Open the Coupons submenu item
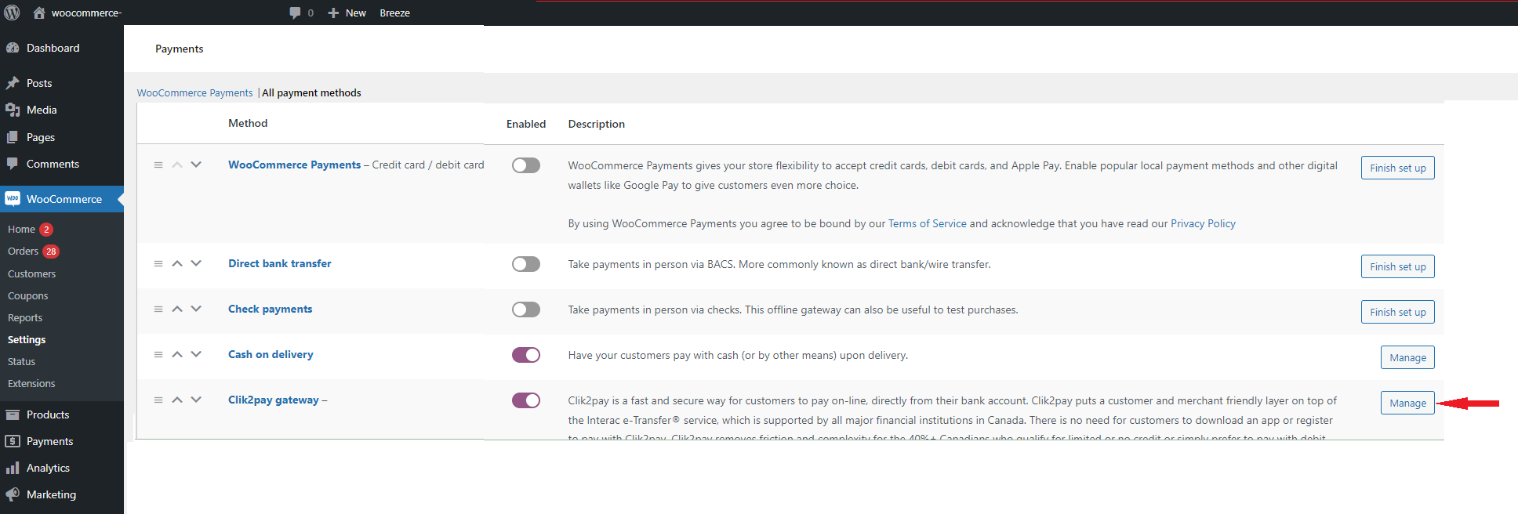1518x514 pixels. tap(28, 295)
